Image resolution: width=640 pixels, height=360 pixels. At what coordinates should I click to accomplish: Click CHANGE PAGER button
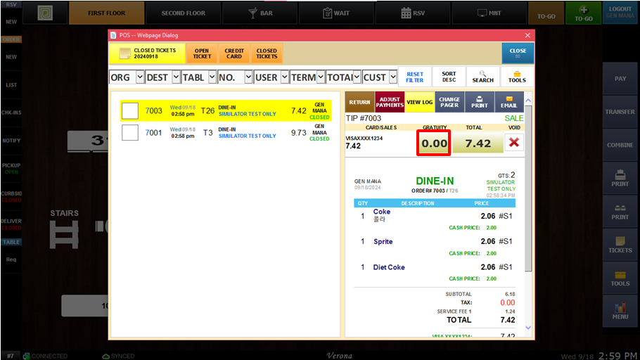pyautogui.click(x=449, y=102)
